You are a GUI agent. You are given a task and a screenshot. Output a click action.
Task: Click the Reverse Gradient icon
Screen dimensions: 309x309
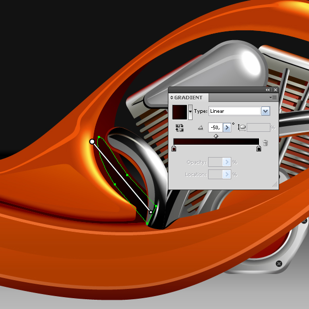pos(179,128)
